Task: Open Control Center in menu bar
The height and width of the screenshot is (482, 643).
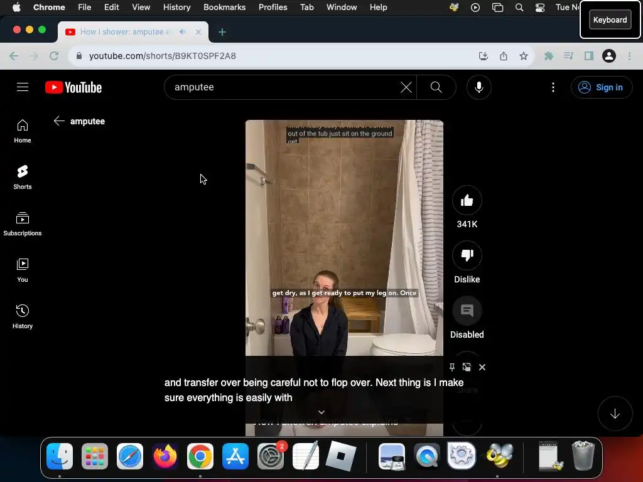Action: point(539,7)
